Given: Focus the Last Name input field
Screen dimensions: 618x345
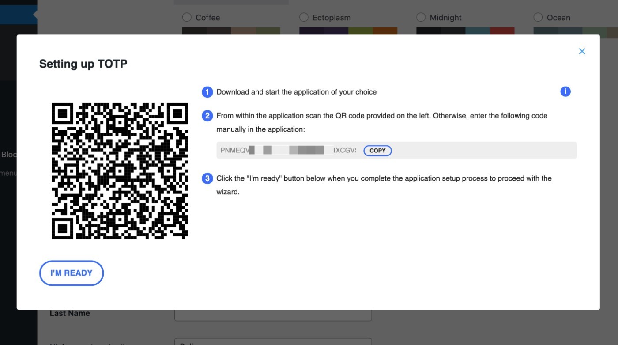Looking at the screenshot, I should click(273, 315).
